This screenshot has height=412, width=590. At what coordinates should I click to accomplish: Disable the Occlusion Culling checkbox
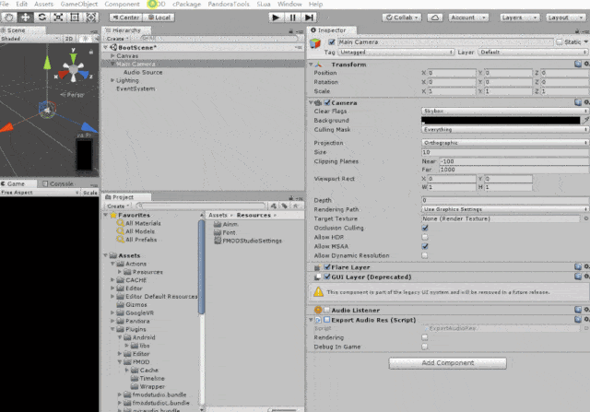click(425, 228)
